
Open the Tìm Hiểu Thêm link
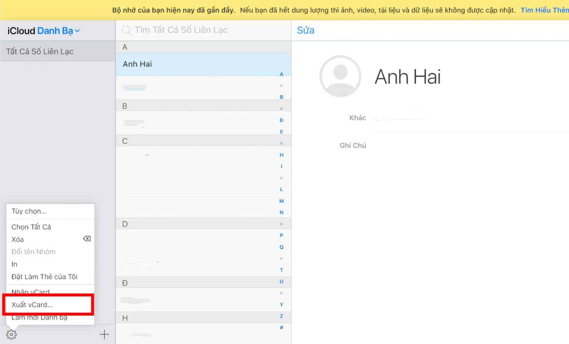[x=545, y=10]
